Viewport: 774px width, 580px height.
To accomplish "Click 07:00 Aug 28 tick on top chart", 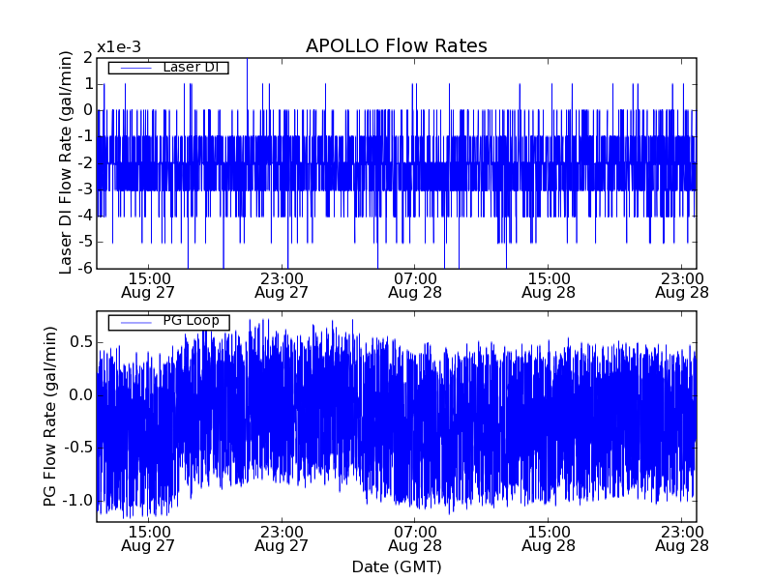I will coord(415,284).
